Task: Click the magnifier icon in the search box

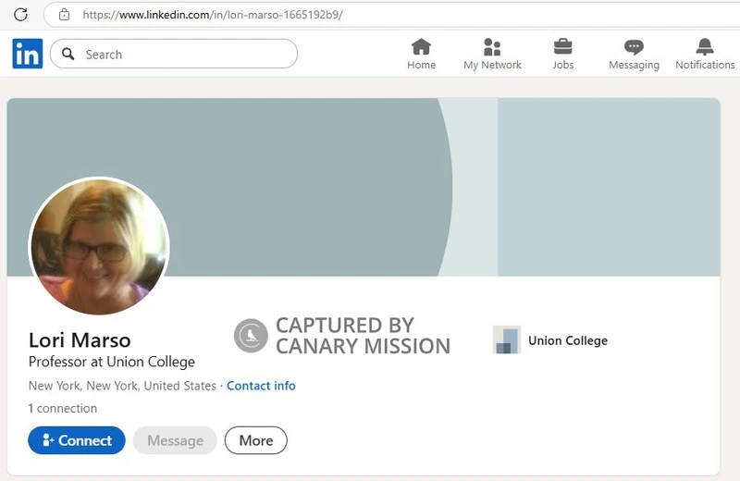Action: point(68,54)
